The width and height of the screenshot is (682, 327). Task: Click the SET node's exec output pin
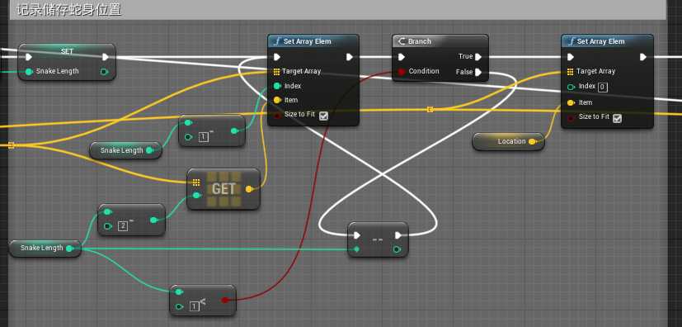tap(106, 57)
